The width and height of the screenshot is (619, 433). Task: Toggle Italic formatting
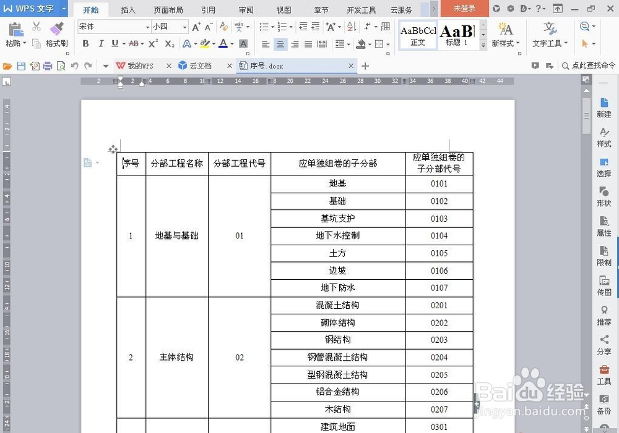click(x=100, y=44)
